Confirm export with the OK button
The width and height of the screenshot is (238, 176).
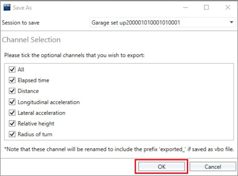tap(161, 166)
